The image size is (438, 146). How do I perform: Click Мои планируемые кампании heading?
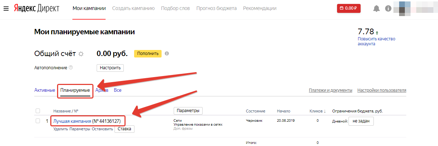85,32
